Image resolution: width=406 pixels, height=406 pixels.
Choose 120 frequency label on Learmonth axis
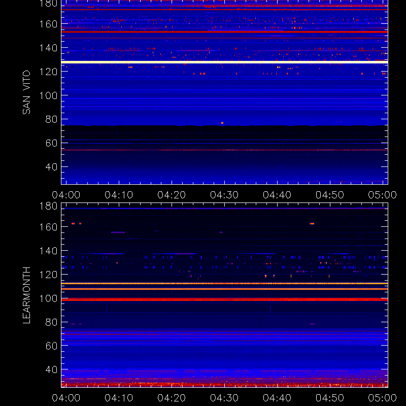pyautogui.click(x=48, y=275)
